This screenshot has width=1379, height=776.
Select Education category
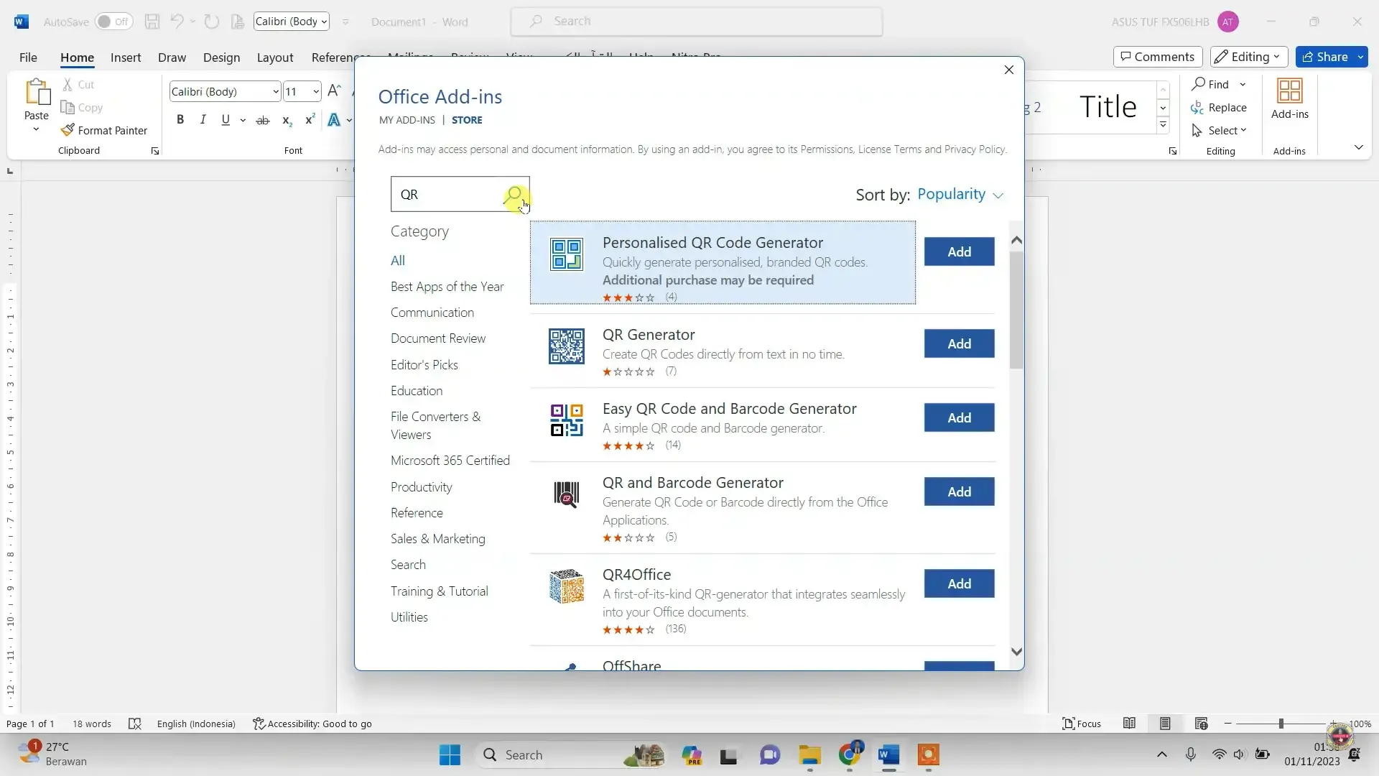pos(417,391)
